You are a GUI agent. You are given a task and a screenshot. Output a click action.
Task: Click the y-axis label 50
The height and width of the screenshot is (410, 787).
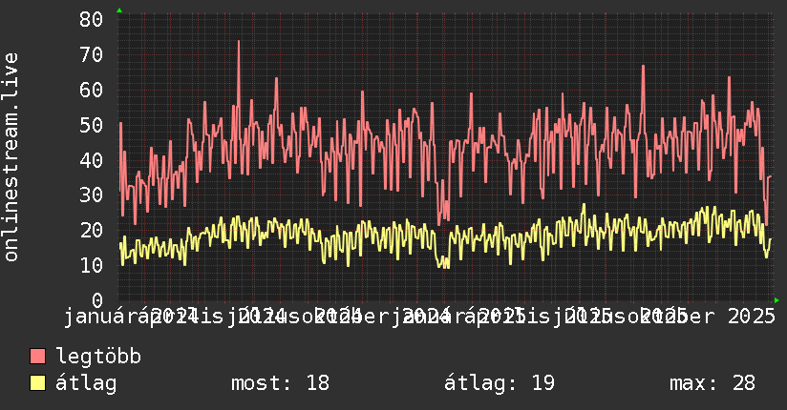pyautogui.click(x=91, y=125)
